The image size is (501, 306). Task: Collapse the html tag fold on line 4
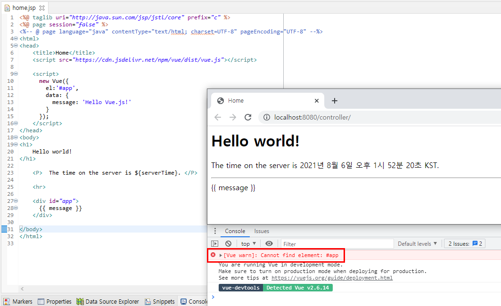(x=16, y=39)
